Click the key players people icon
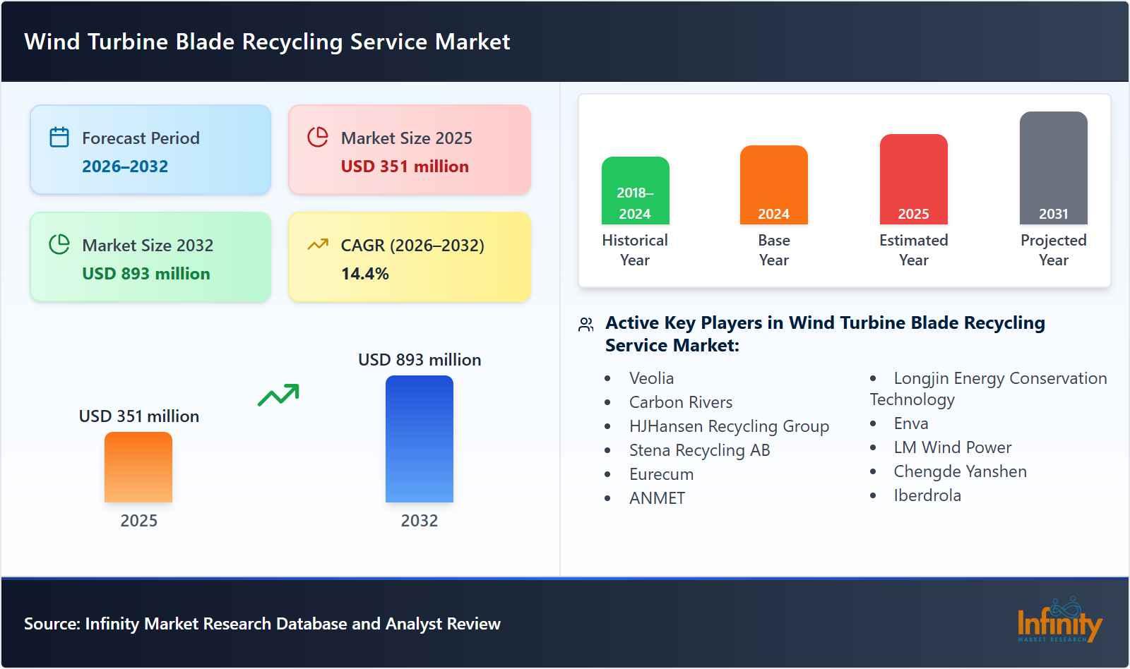Viewport: 1130px width, 669px height. (584, 325)
